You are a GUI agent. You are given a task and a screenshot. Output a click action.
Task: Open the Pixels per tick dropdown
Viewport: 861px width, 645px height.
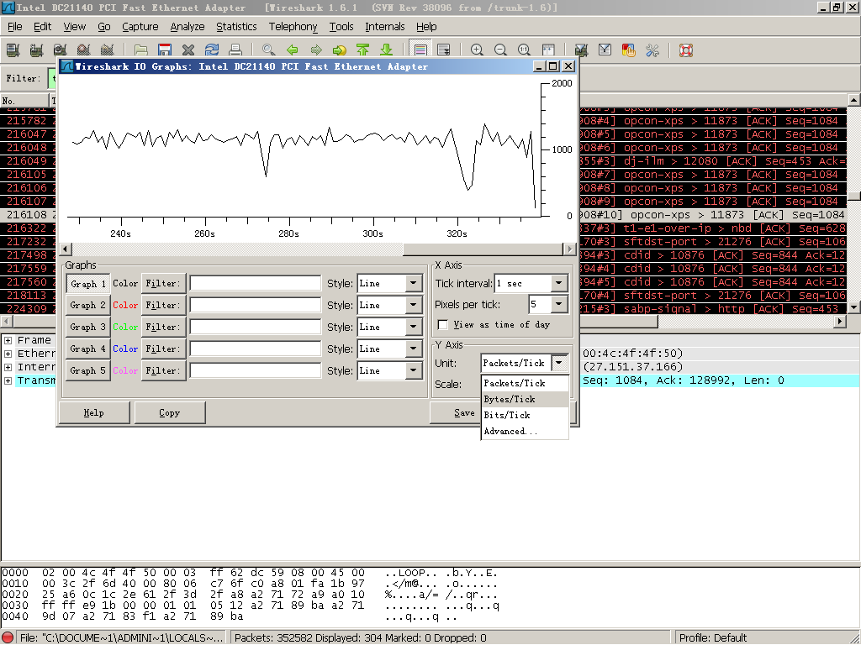coord(559,304)
